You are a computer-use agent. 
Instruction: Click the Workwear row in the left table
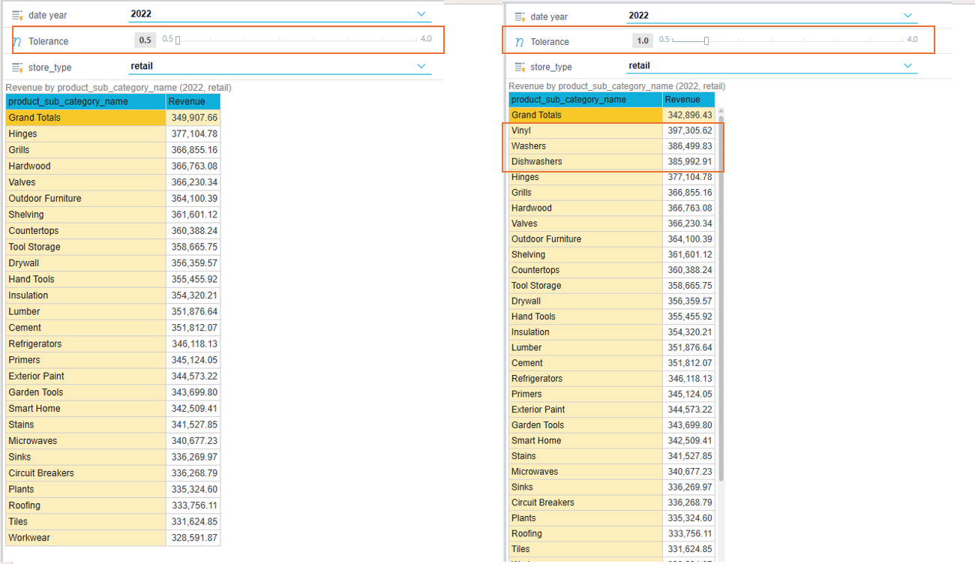click(x=85, y=538)
